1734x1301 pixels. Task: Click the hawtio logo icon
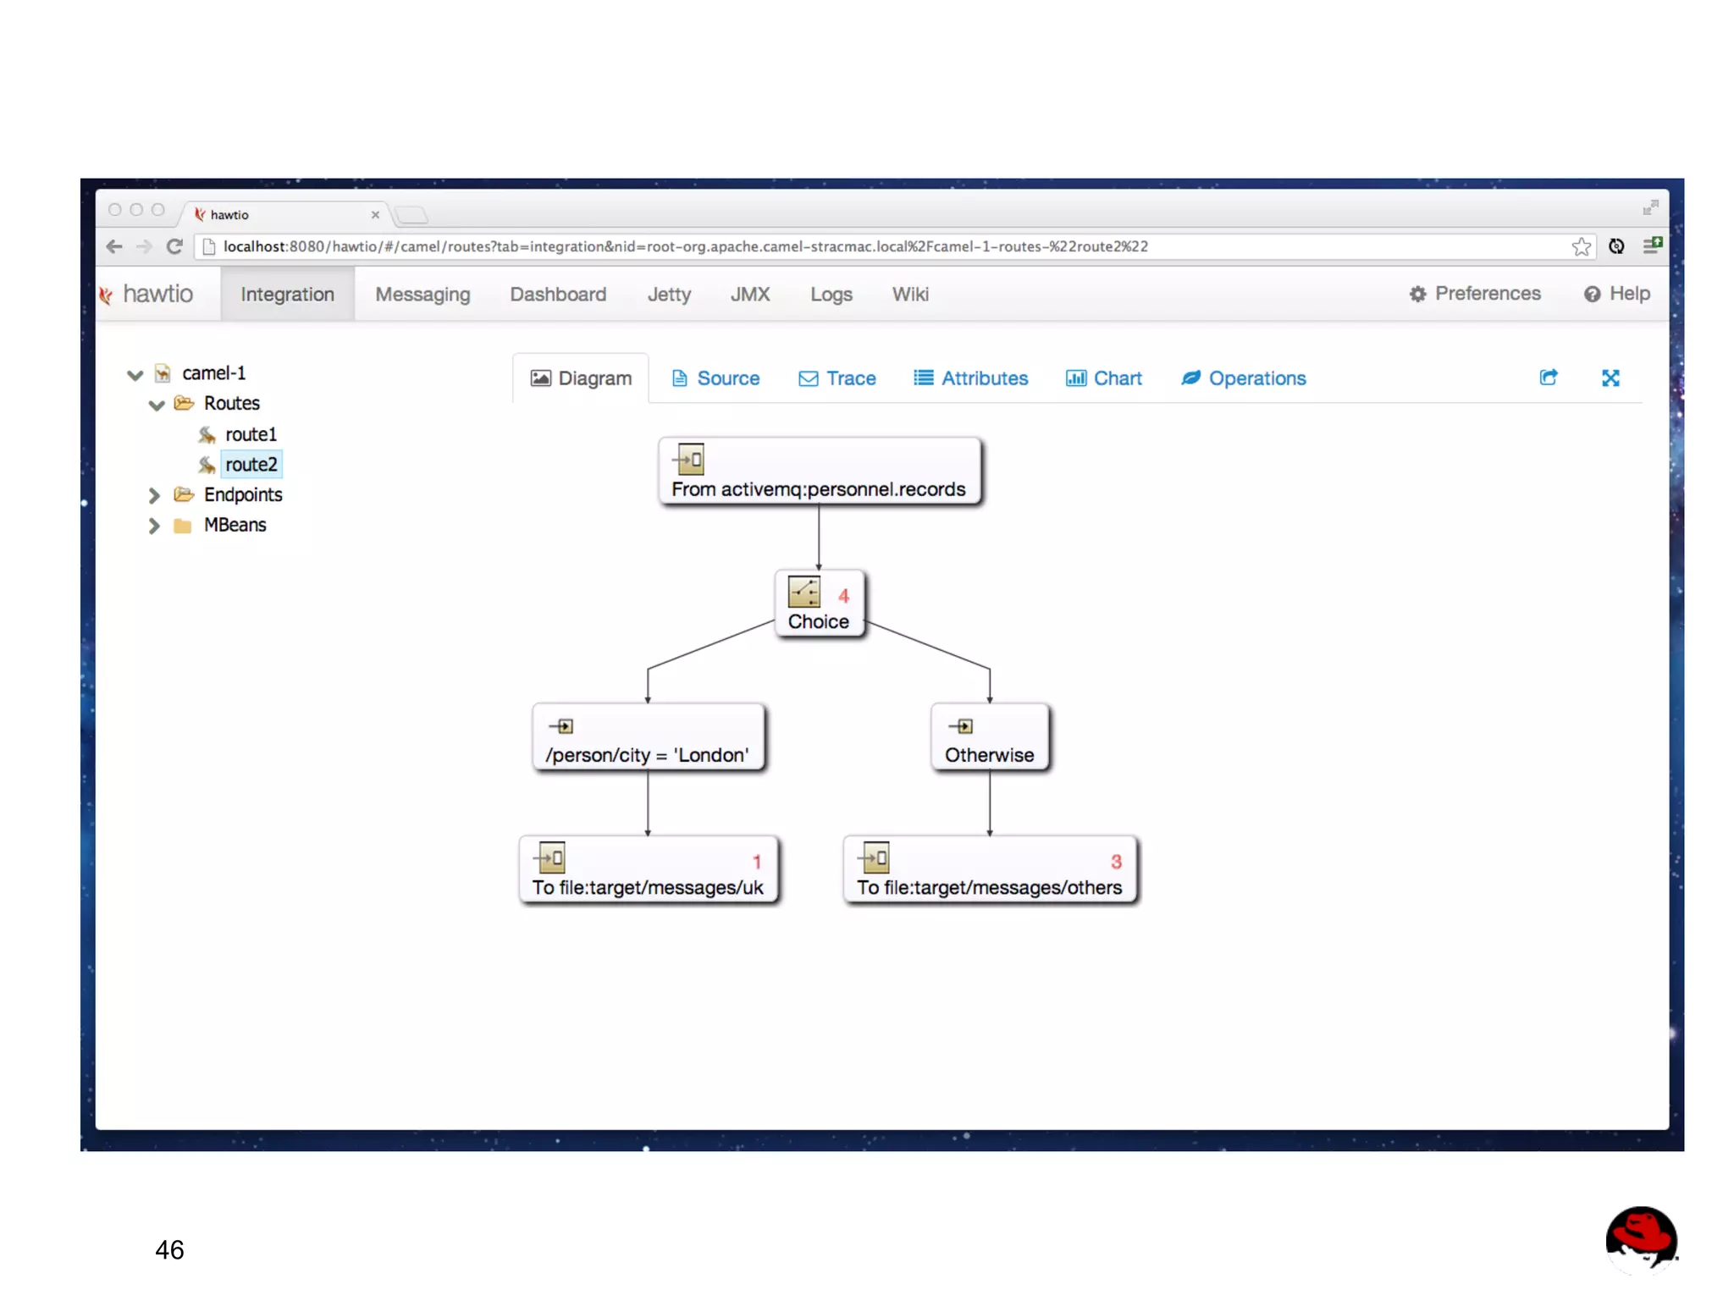(107, 295)
